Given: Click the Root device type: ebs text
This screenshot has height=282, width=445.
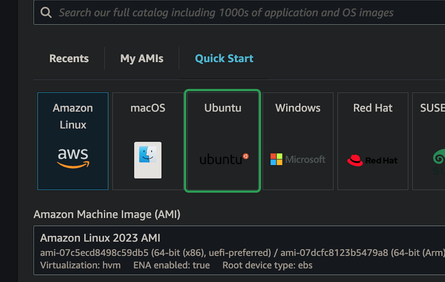Looking at the screenshot, I should (267, 265).
